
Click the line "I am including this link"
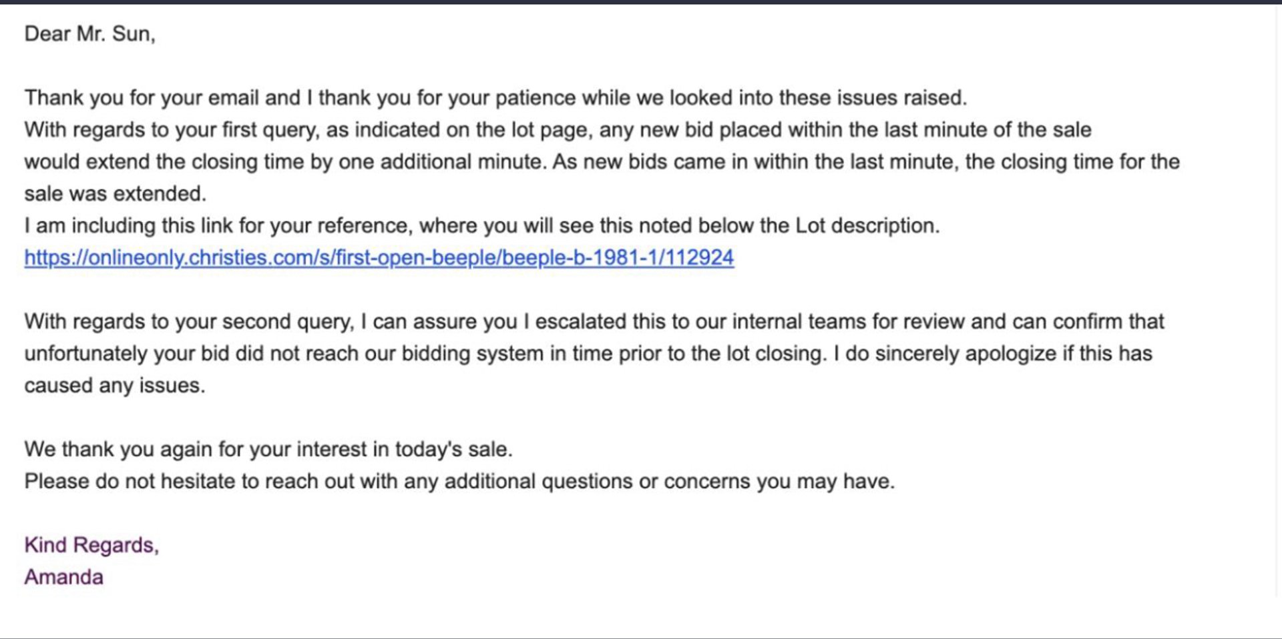482,225
